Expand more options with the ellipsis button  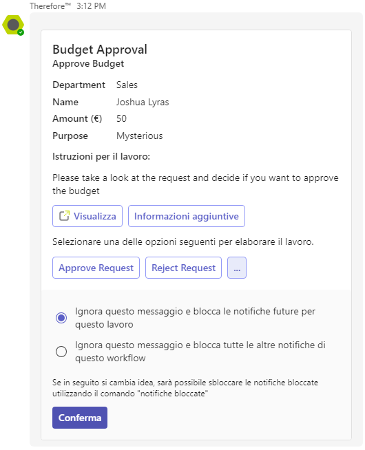pyautogui.click(x=237, y=268)
